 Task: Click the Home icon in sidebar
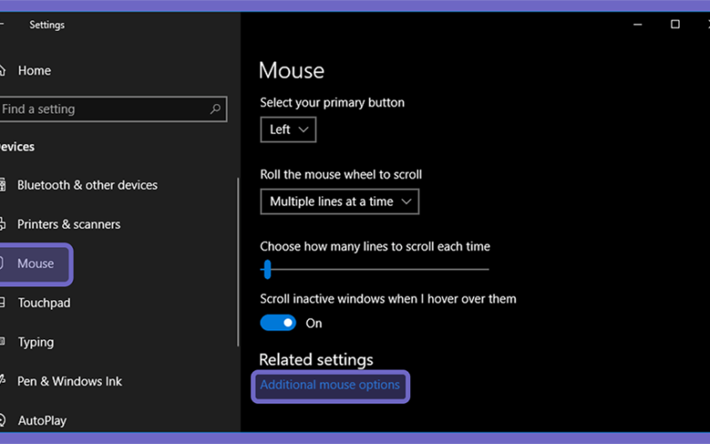tap(3, 71)
